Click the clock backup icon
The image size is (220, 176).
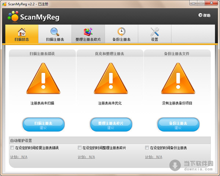click(121, 32)
